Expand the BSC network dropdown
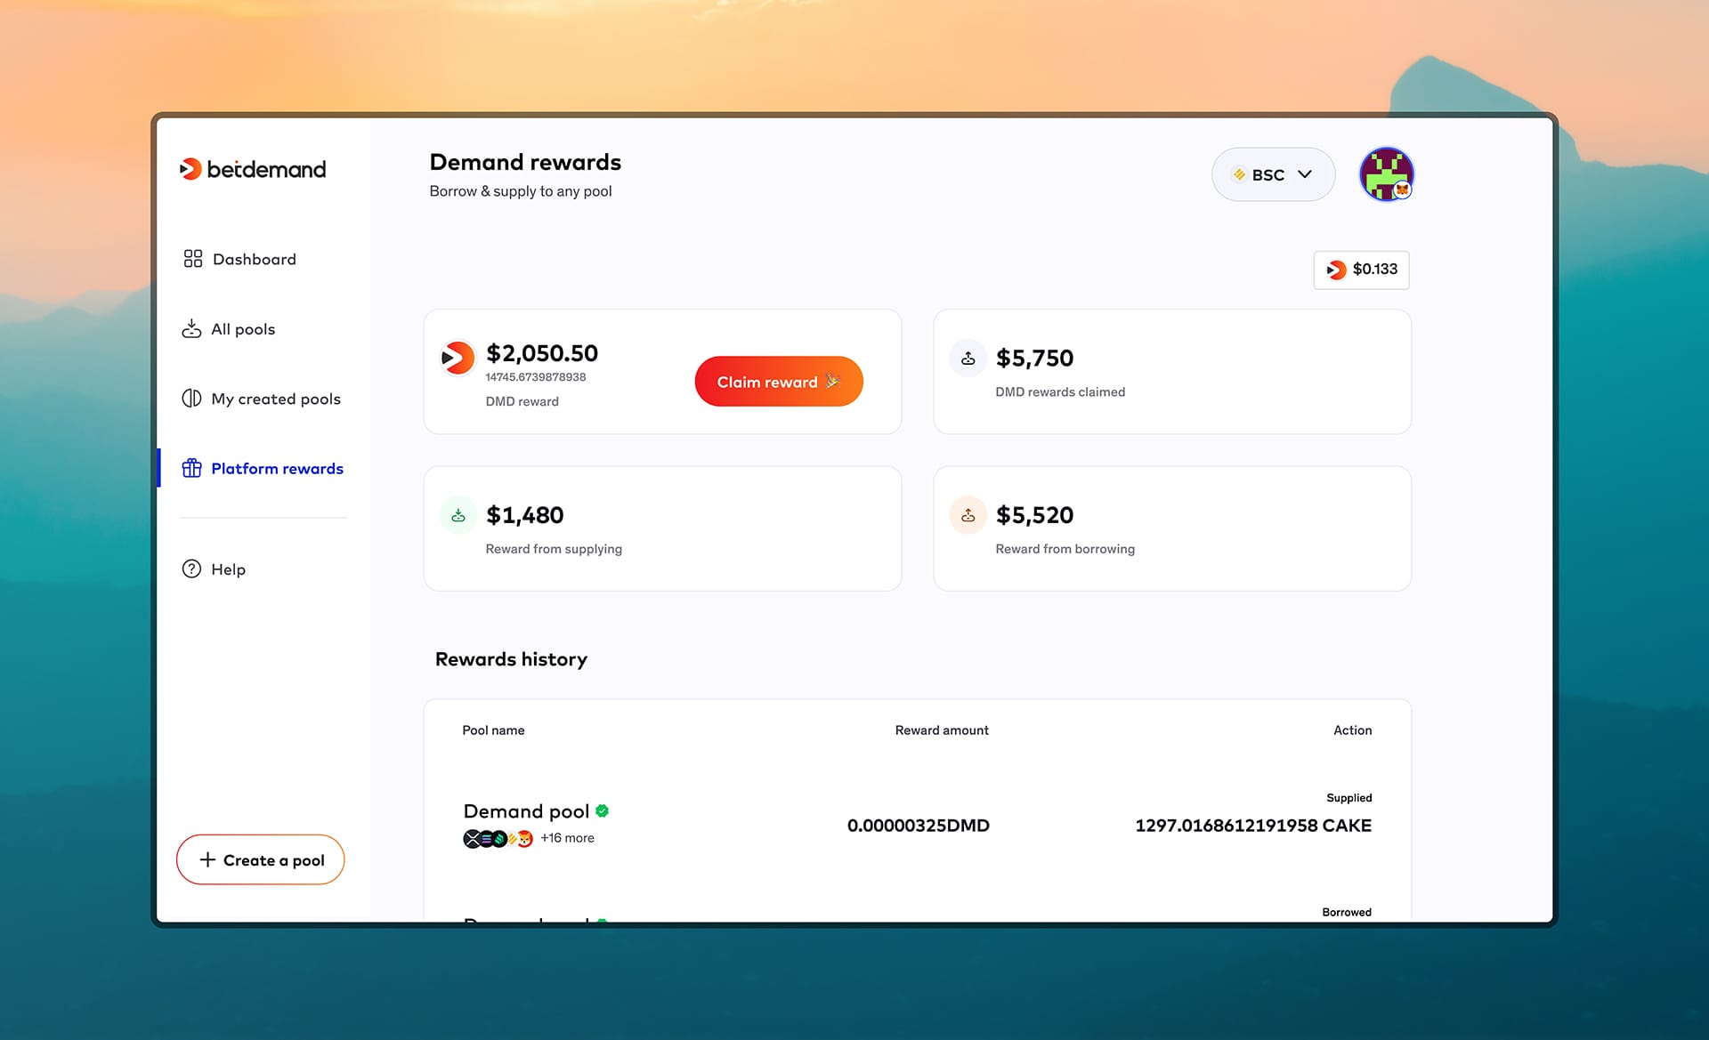This screenshot has height=1040, width=1709. point(1271,173)
